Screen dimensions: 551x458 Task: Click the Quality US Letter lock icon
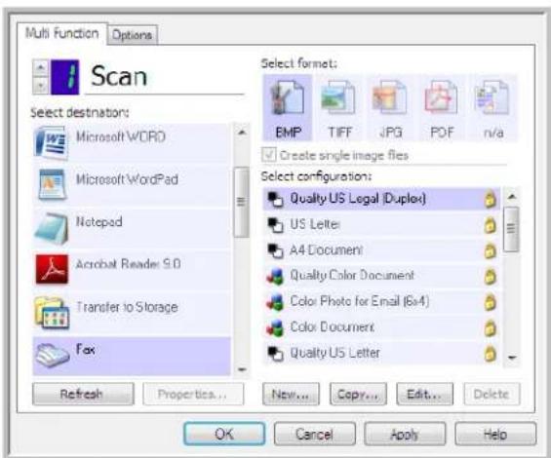490,354
